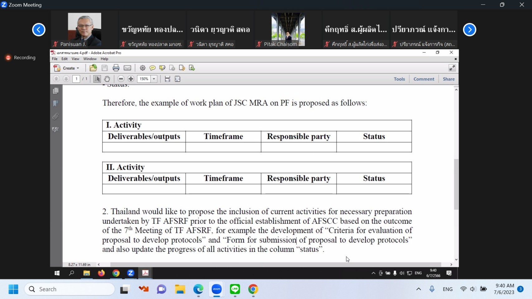Screen dimensions: 532x299
Task: Show next Zoom participants with right arrow
Action: point(469,30)
